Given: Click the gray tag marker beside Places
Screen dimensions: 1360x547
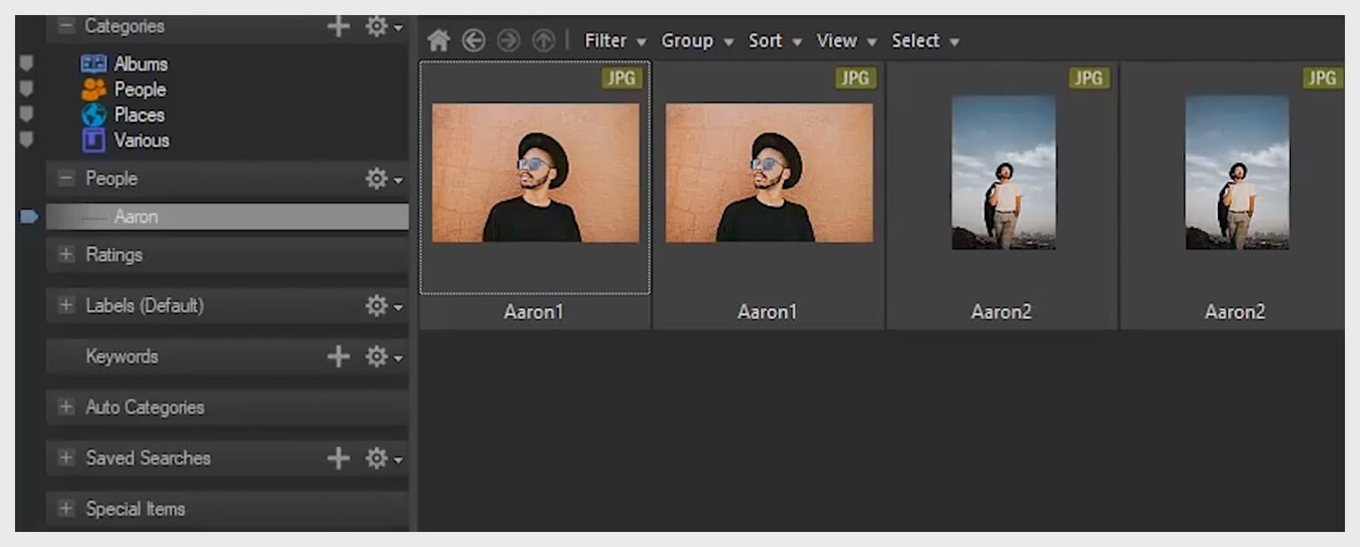Looking at the screenshot, I should pos(27,113).
